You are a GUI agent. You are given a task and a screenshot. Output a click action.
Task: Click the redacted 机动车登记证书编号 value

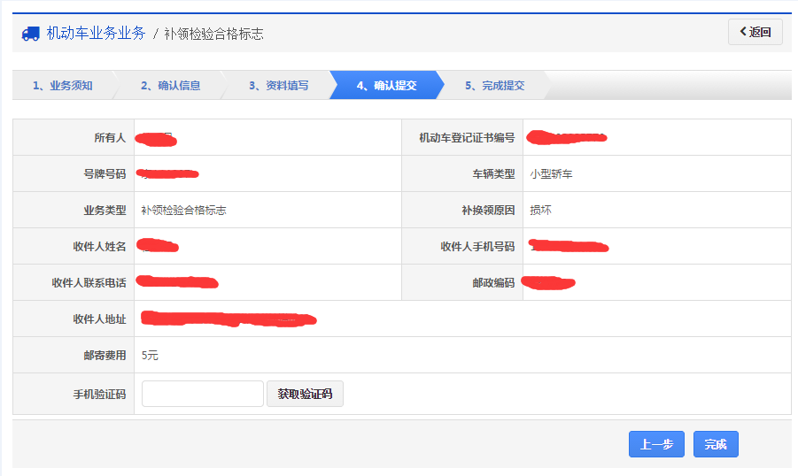click(567, 137)
